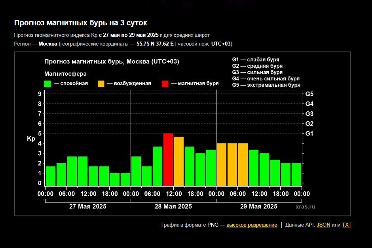372x248 pixels.
Task: Click the G5 label on the right axis
Action: point(309,94)
